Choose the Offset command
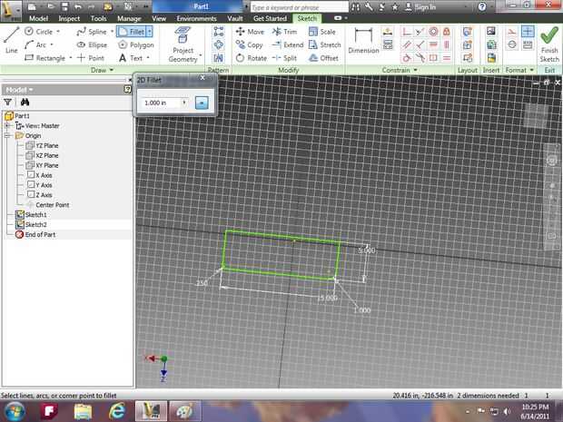Screen dimensions: 563x422 coord(323,58)
